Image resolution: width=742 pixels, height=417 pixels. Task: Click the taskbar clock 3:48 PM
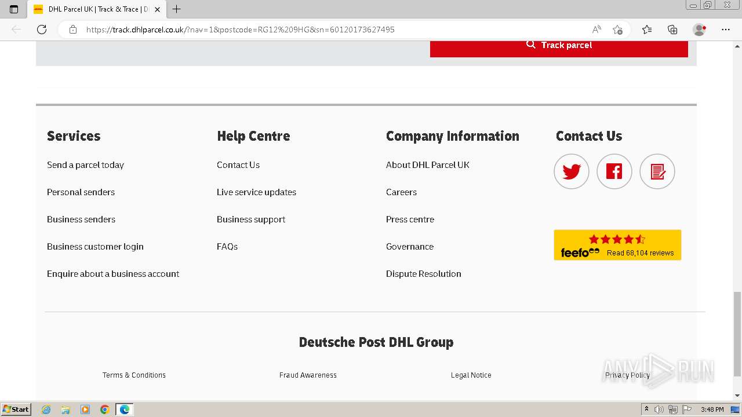(x=712, y=409)
